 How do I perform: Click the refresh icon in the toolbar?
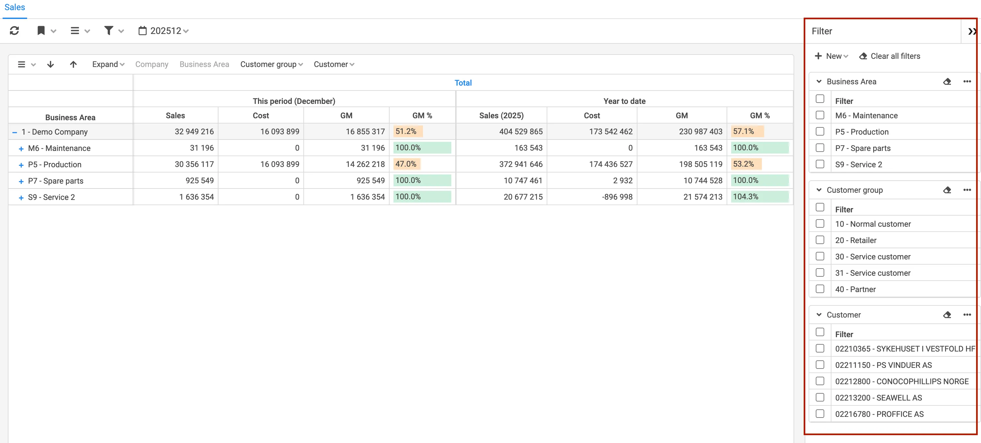click(15, 30)
